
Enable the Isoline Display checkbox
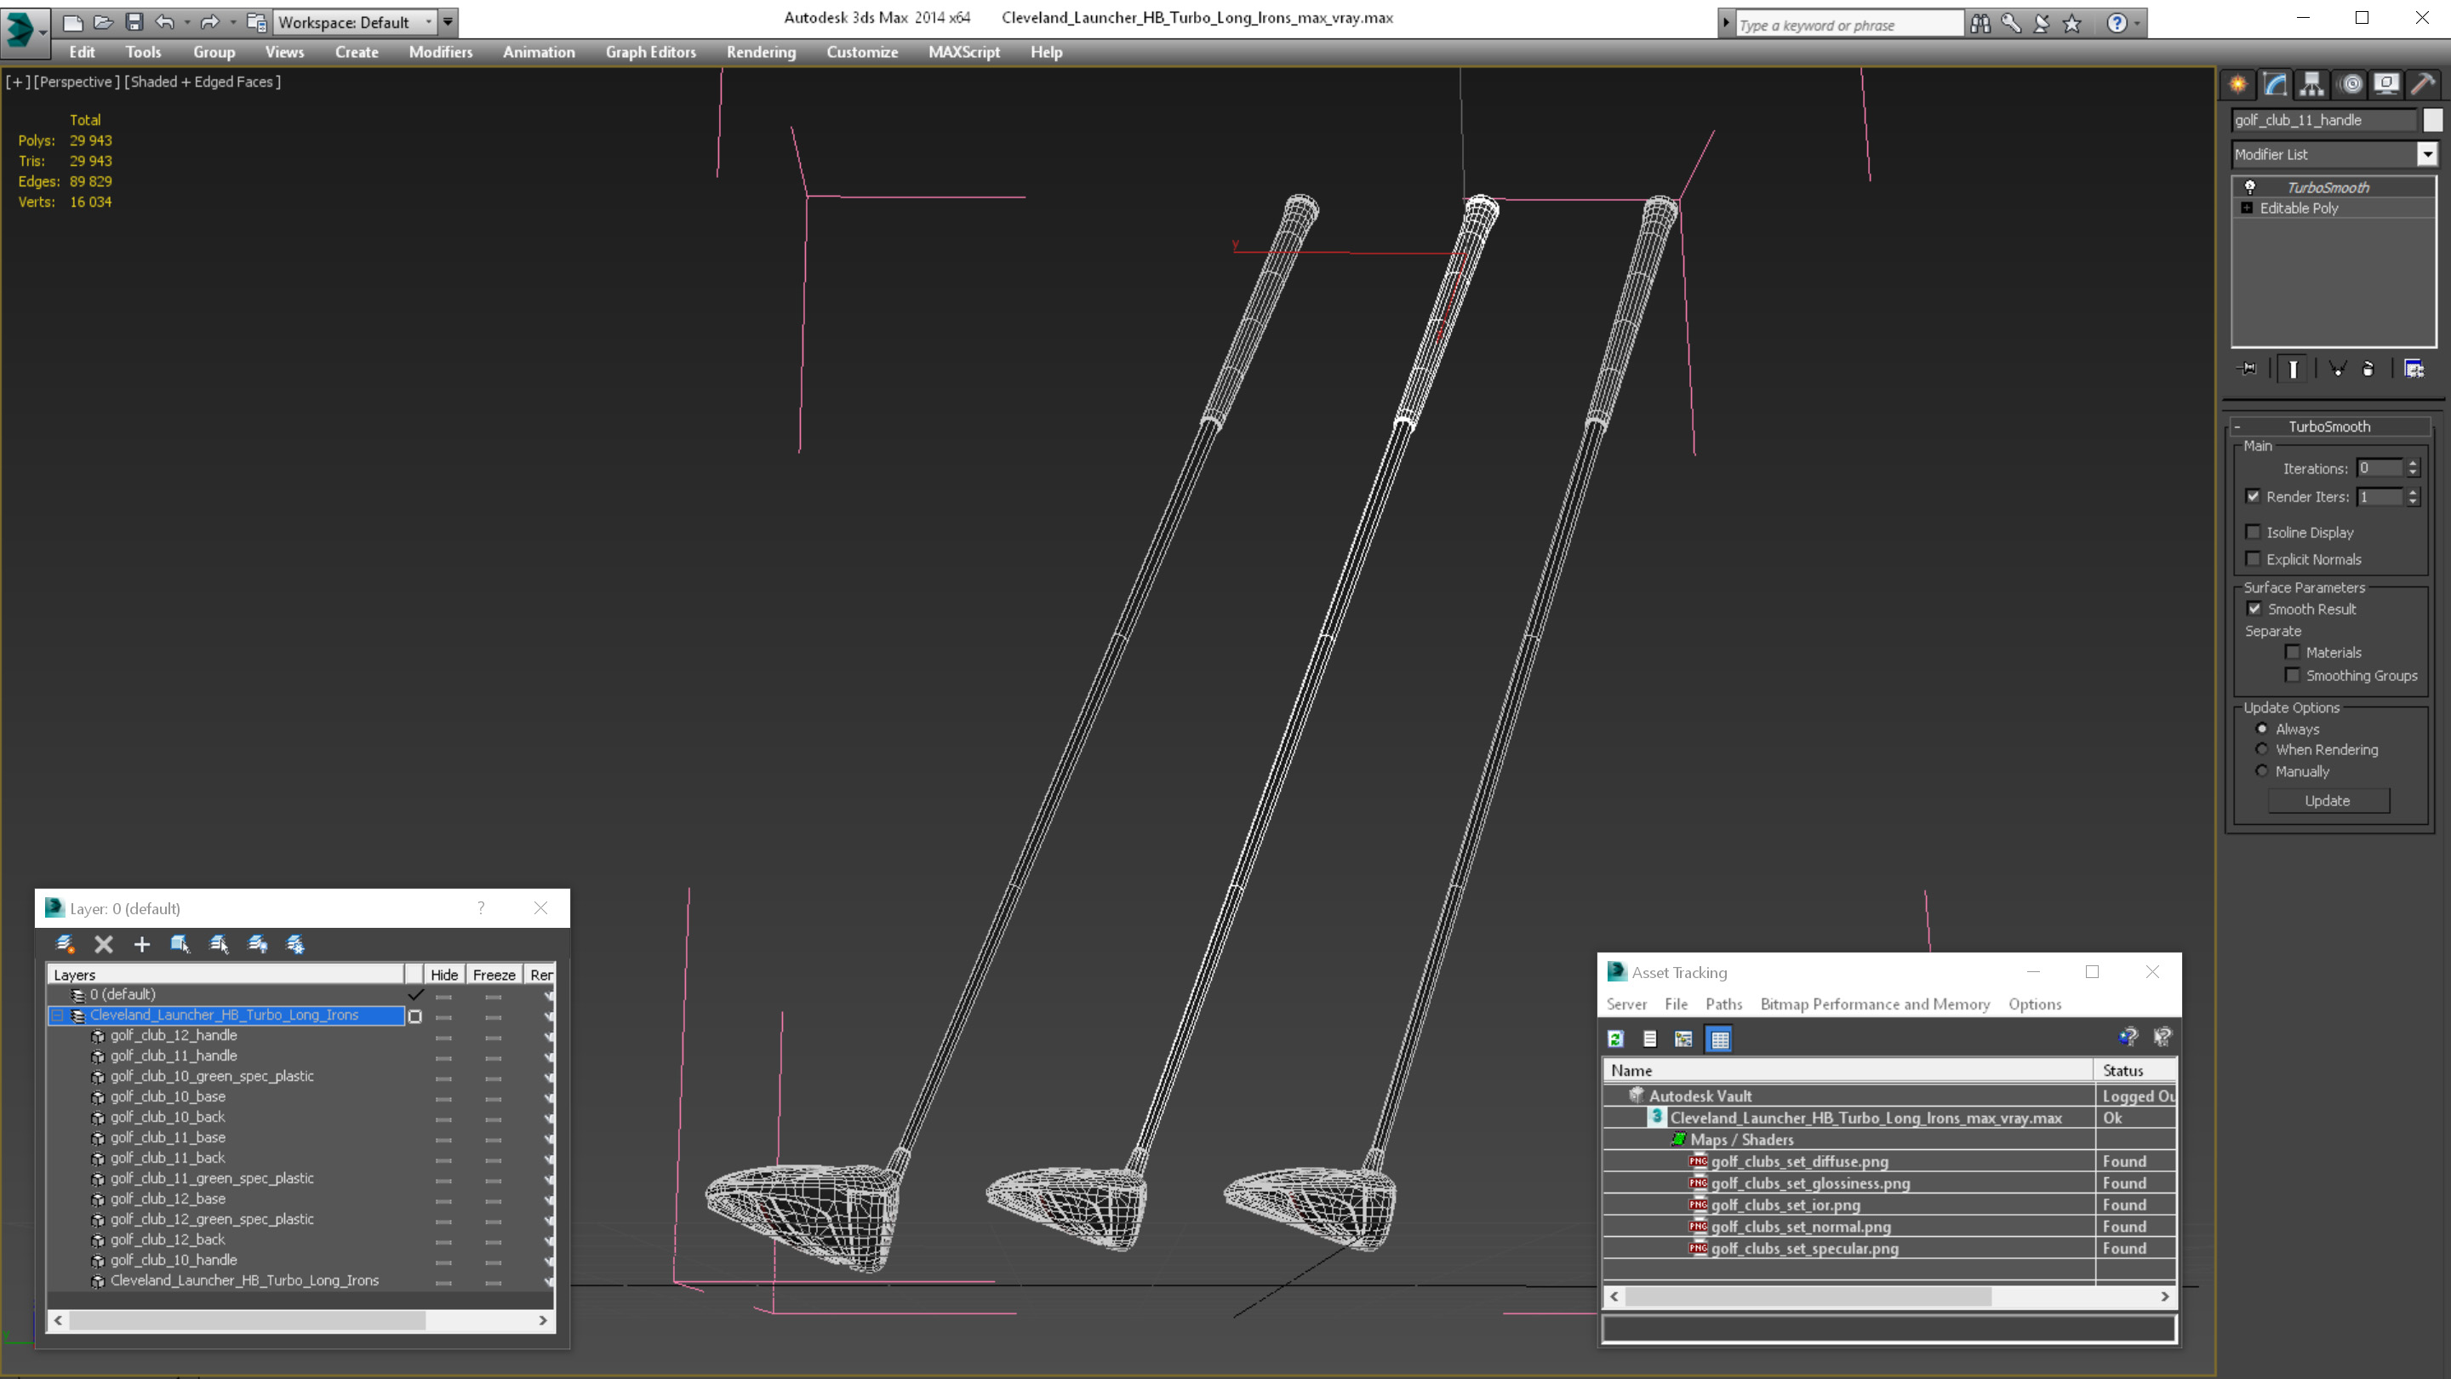click(2252, 532)
